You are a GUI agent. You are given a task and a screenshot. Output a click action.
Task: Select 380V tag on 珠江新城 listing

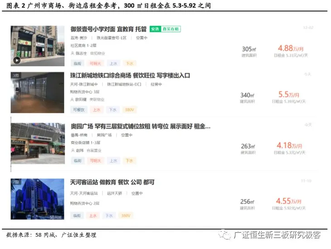pos(129,110)
